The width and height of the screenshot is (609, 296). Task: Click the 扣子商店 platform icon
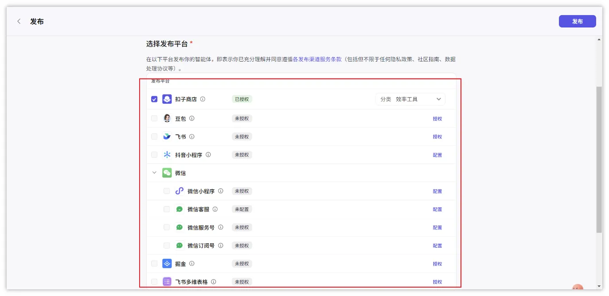tap(167, 99)
